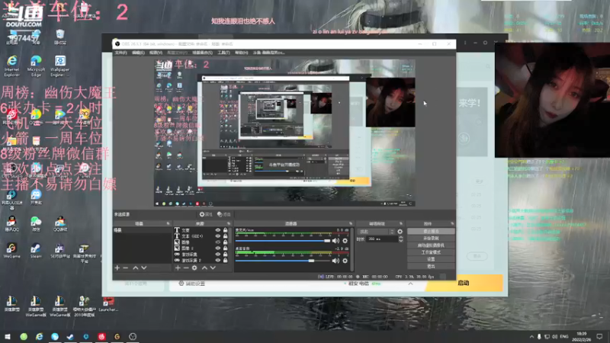
Task: Open Microsoft Edge desktop icon
Action: tap(36, 66)
